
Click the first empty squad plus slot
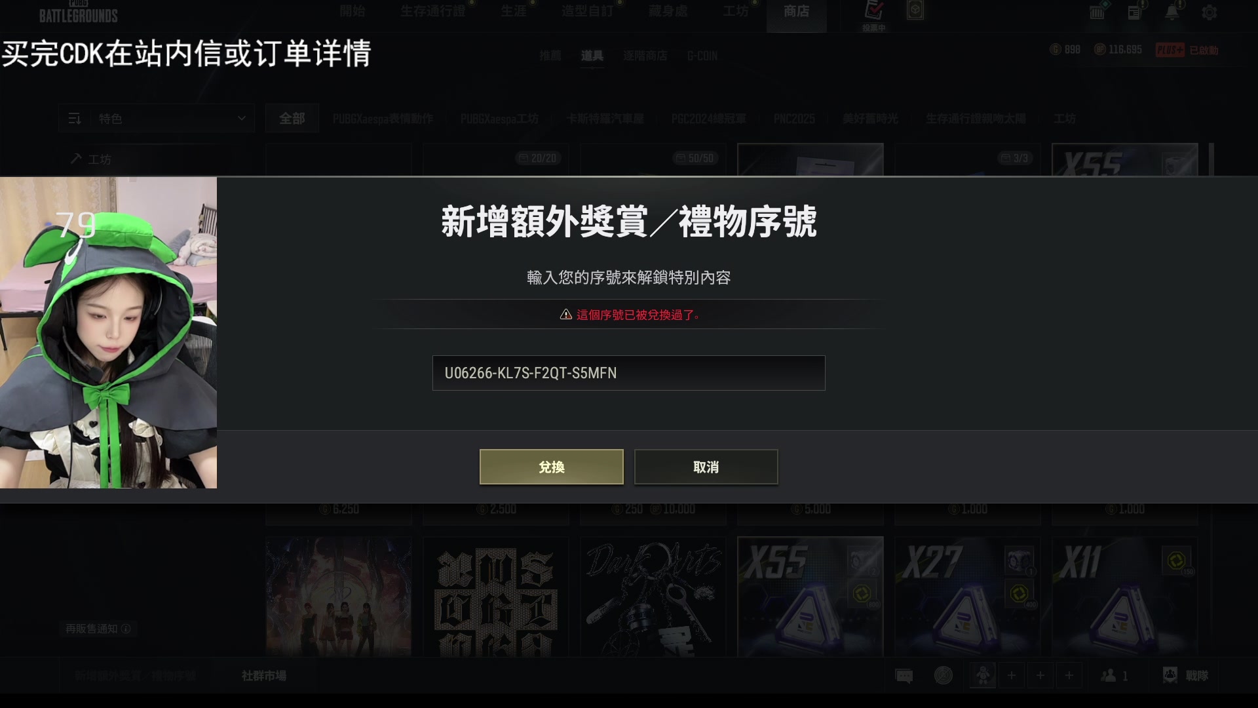coord(1012,675)
